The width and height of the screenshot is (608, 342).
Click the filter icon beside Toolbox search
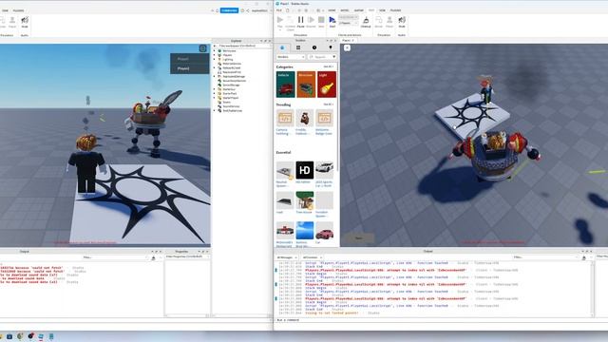pos(333,57)
